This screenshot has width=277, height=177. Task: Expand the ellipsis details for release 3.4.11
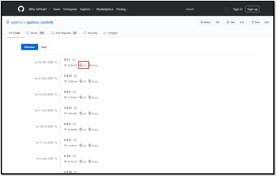(75, 140)
